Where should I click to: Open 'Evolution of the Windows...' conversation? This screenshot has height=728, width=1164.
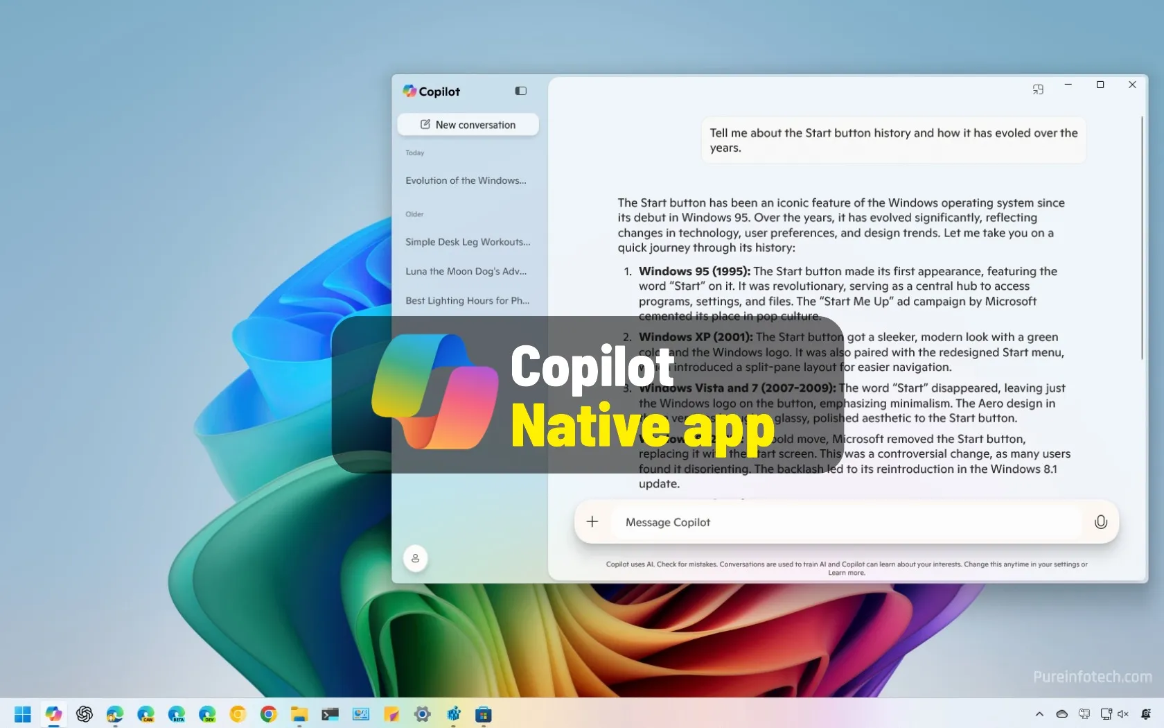(x=466, y=180)
